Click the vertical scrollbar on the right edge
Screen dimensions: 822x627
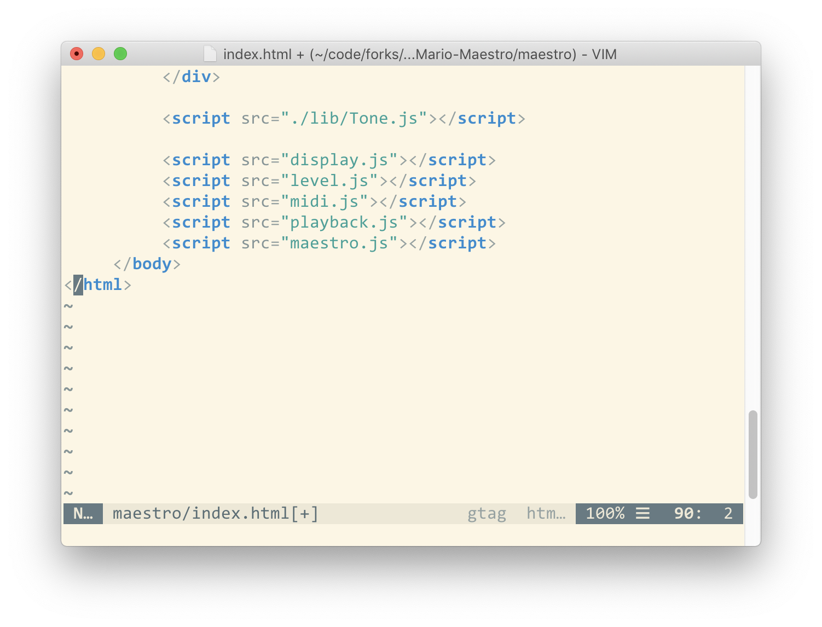[753, 454]
